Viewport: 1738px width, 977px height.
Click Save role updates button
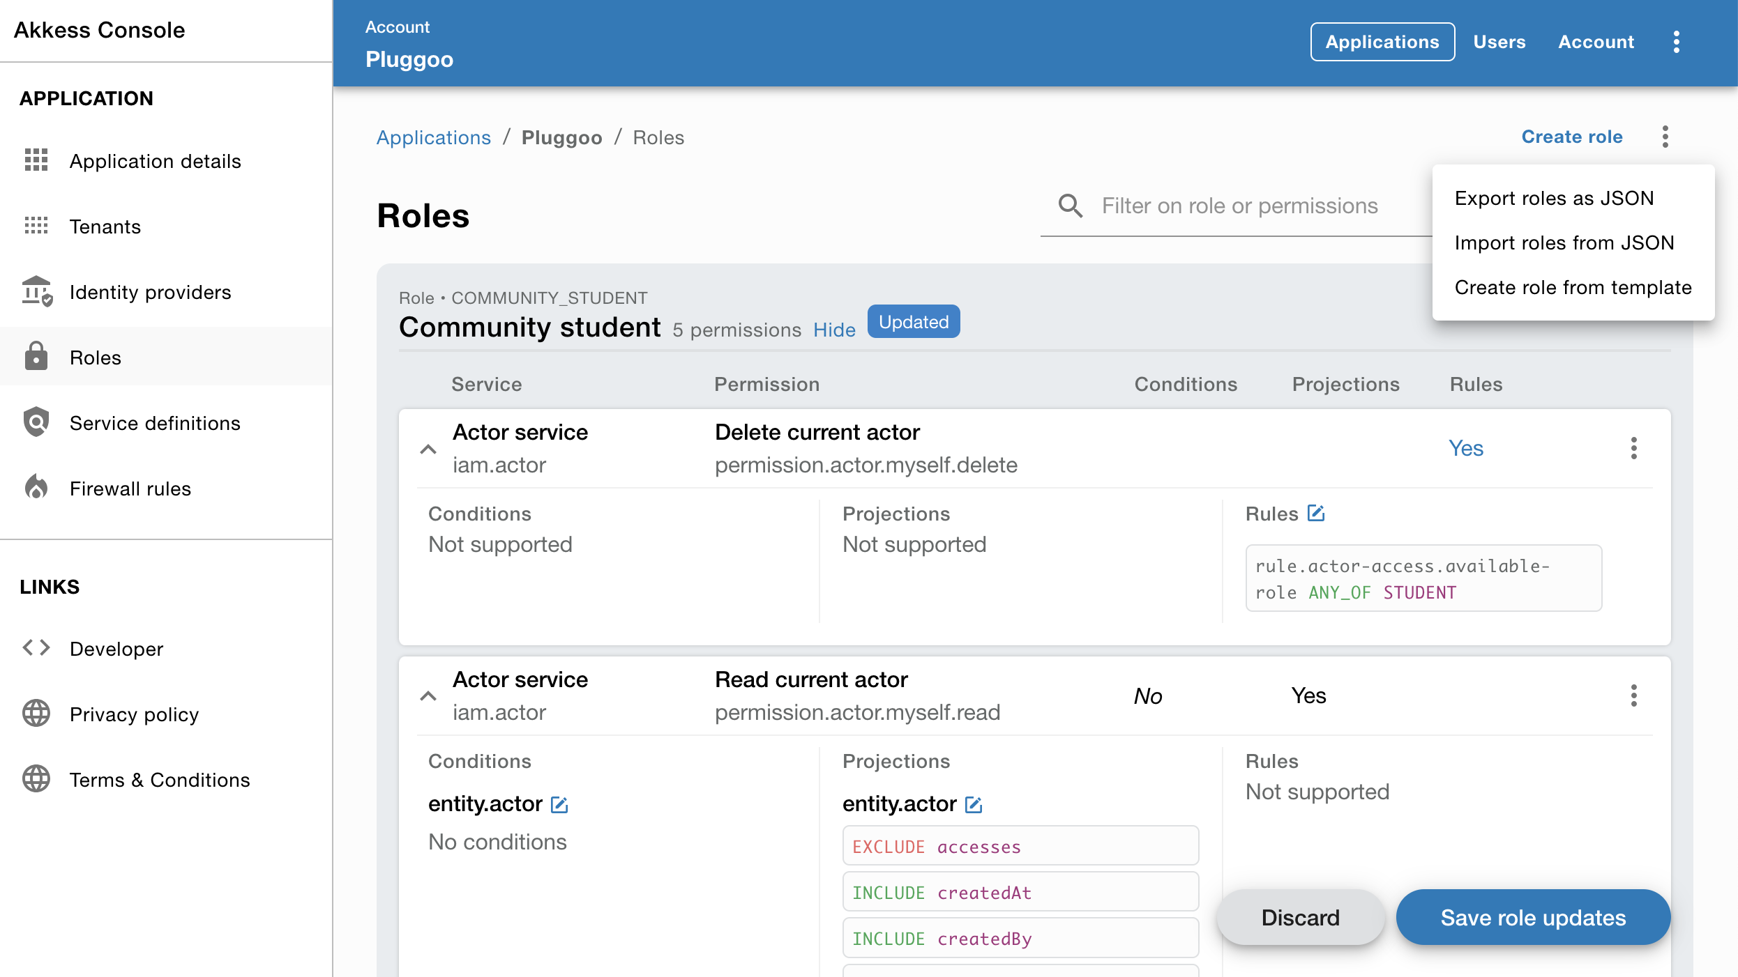[x=1534, y=917]
